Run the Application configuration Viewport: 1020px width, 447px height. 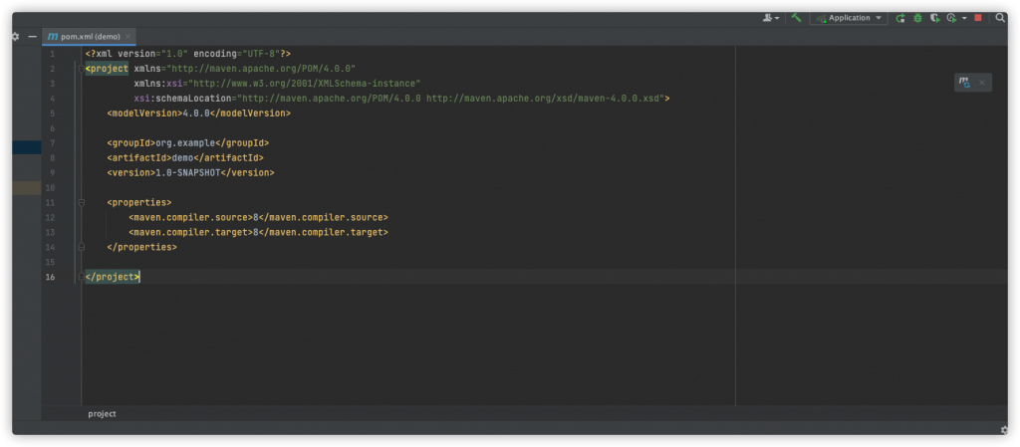(x=900, y=18)
